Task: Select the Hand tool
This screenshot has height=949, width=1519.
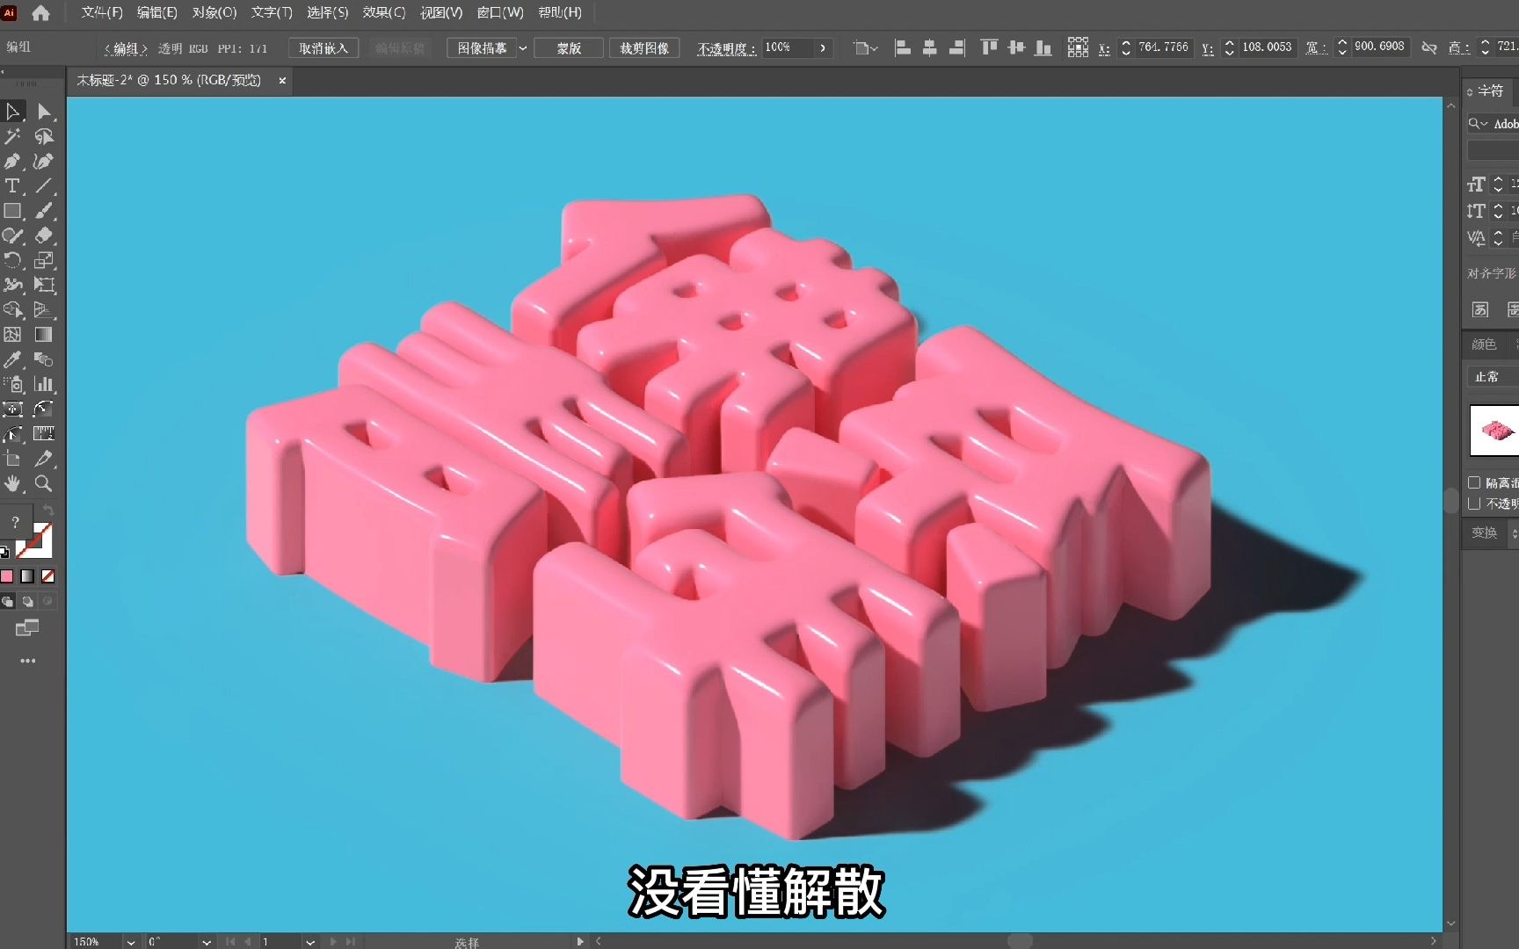Action: tap(12, 483)
